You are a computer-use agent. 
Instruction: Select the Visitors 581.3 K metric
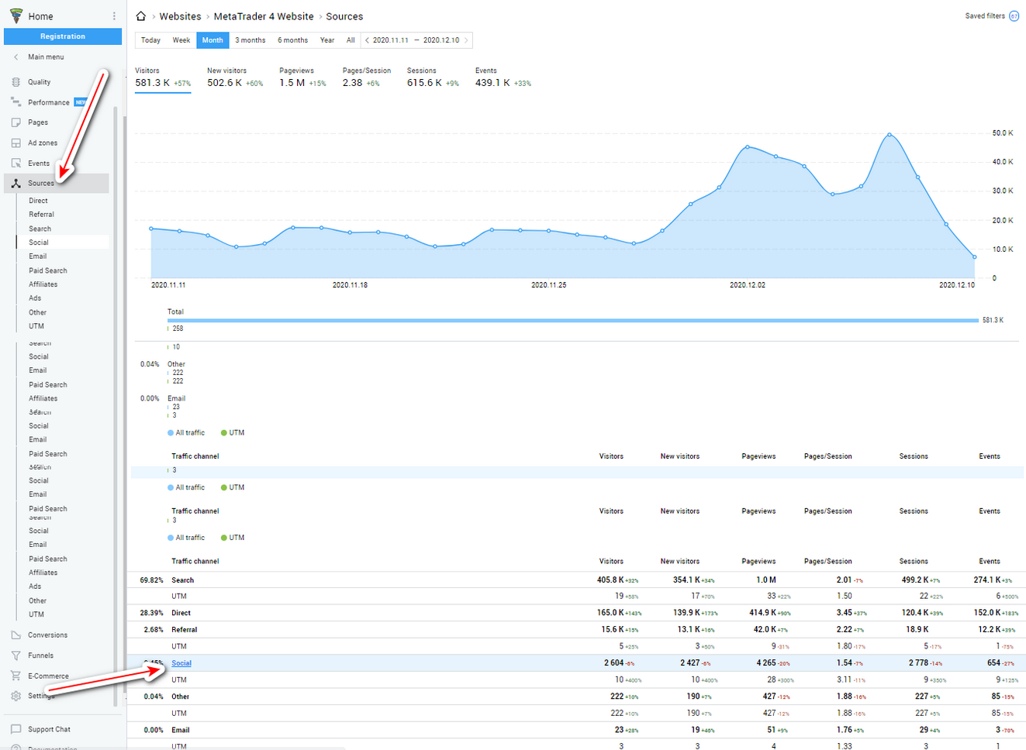163,77
